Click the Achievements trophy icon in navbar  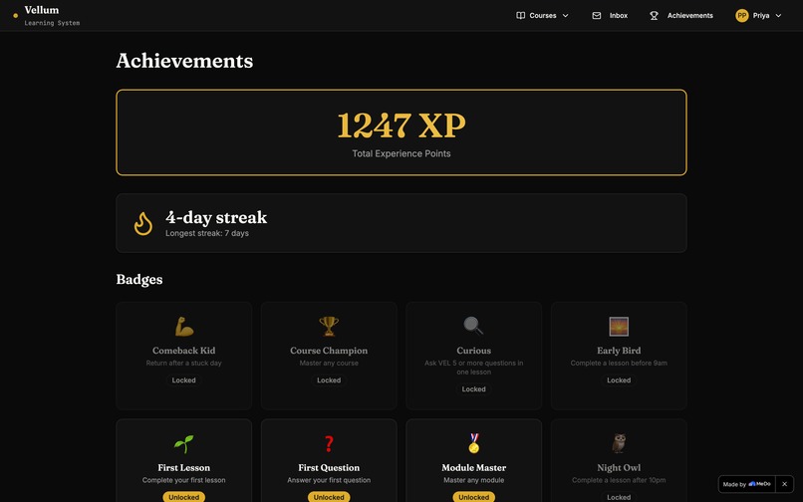(x=654, y=15)
